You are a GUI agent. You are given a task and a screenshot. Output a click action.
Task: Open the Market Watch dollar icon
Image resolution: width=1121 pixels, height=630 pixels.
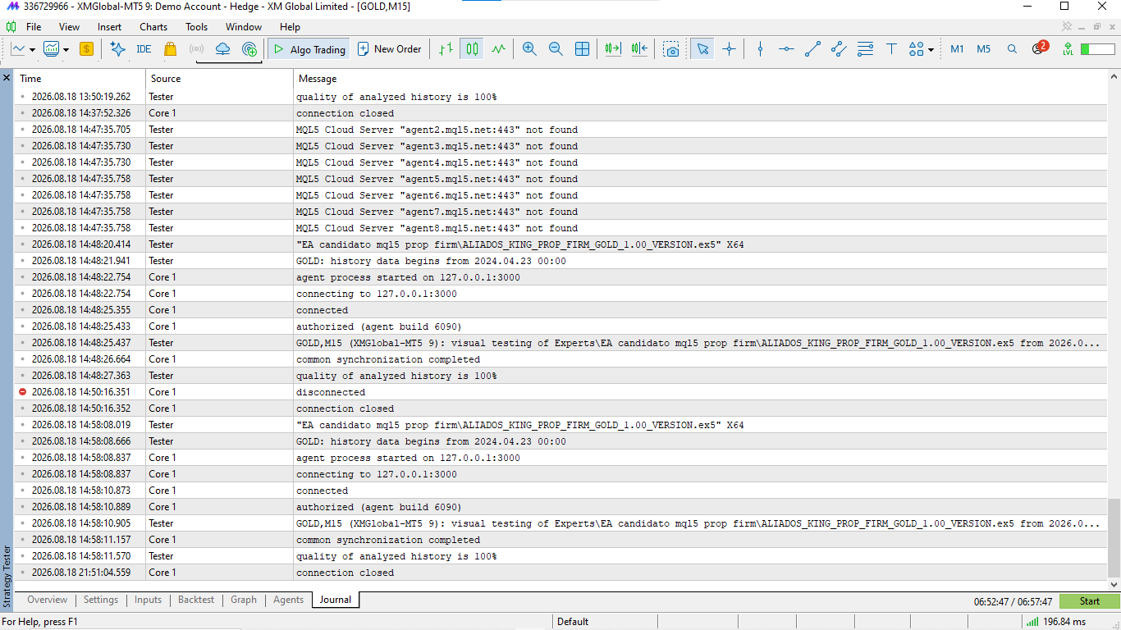[86, 49]
